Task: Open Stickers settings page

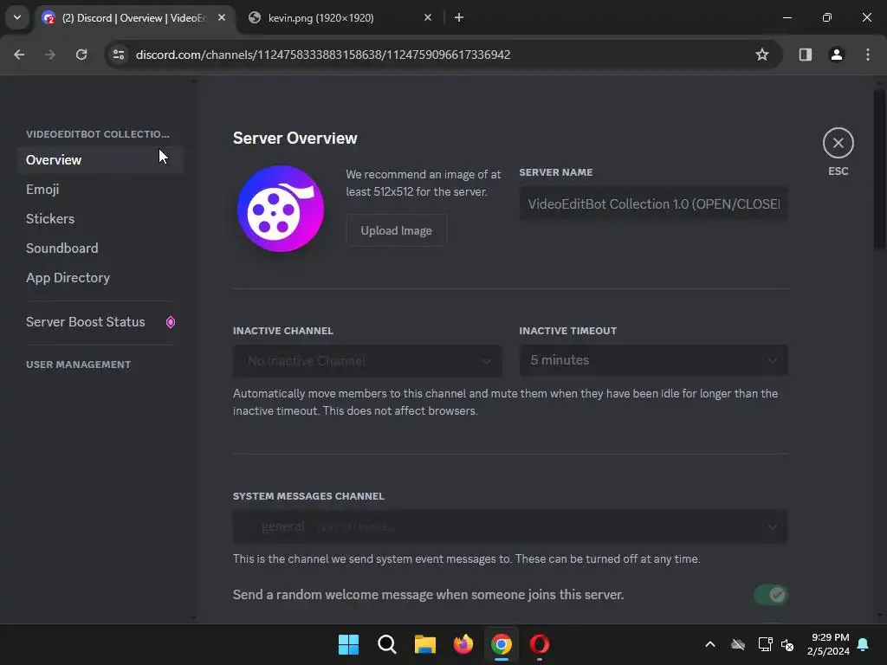Action: coord(100,219)
